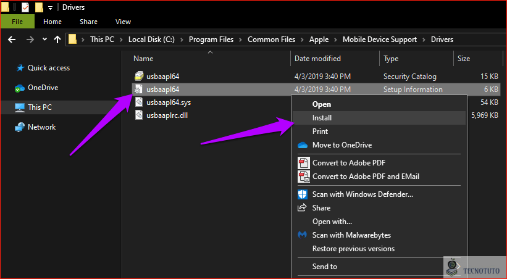Expand chevron after Local Disk (C:) breadcrumb

tap(182, 40)
